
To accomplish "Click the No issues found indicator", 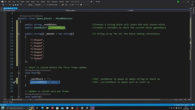I will [17, 100].
